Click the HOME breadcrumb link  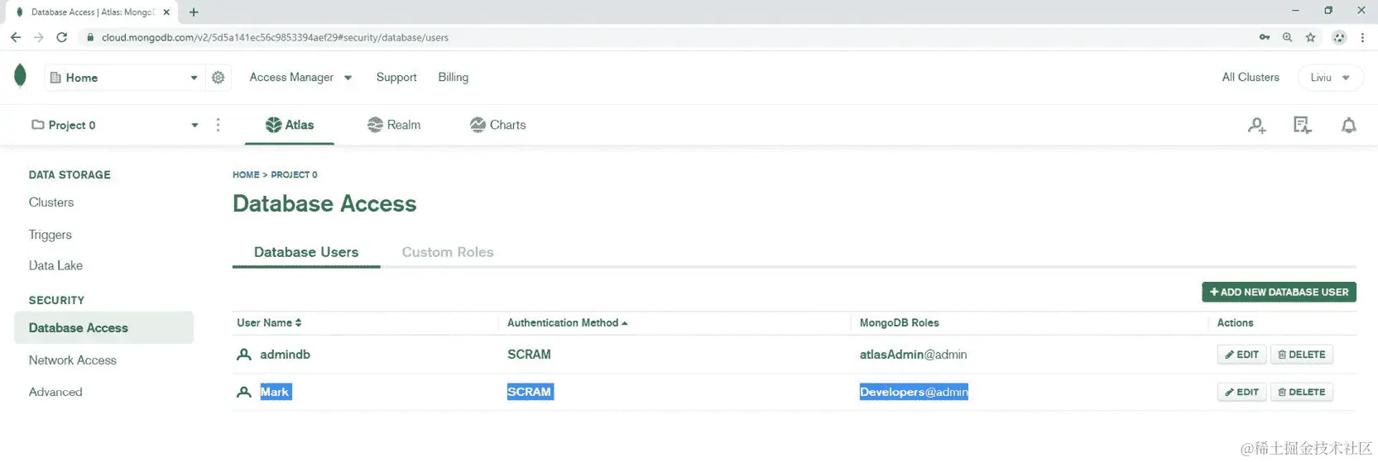coord(246,174)
